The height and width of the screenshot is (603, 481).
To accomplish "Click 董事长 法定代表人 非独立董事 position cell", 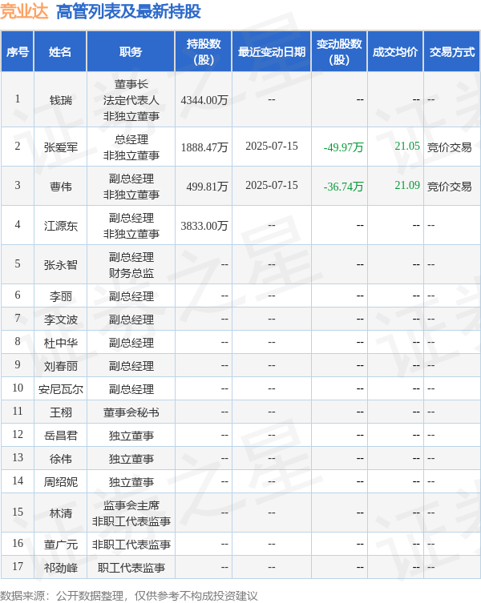I will coord(131,100).
